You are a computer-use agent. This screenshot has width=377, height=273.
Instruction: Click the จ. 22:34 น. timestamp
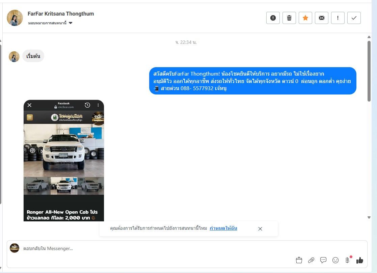(186, 42)
